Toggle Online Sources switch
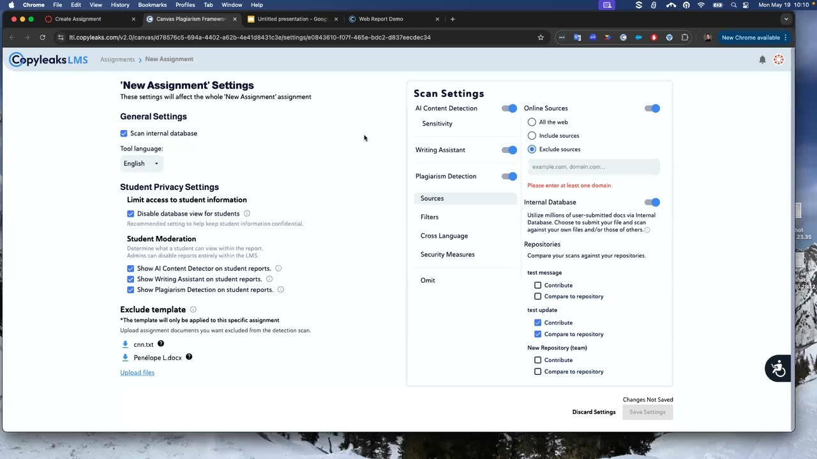 tap(652, 108)
